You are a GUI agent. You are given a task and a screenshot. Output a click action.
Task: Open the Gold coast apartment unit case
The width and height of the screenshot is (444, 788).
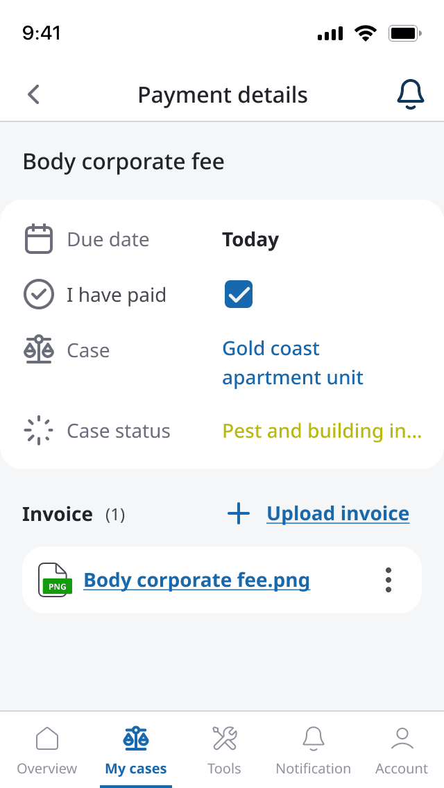[293, 363]
